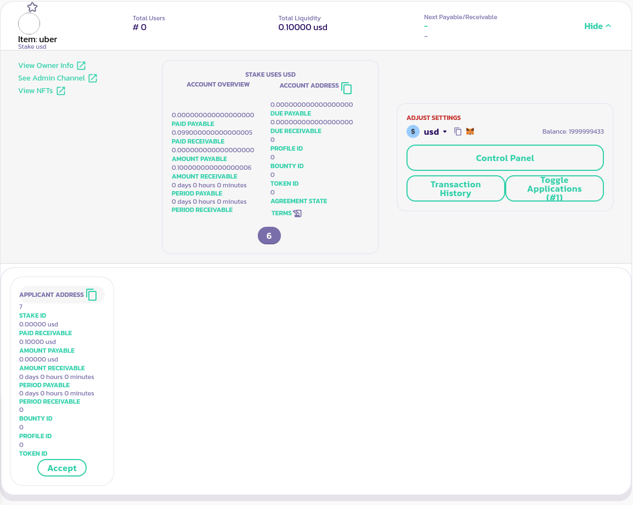Click the purple 6 badge button
The width and height of the screenshot is (633, 505).
click(x=269, y=236)
